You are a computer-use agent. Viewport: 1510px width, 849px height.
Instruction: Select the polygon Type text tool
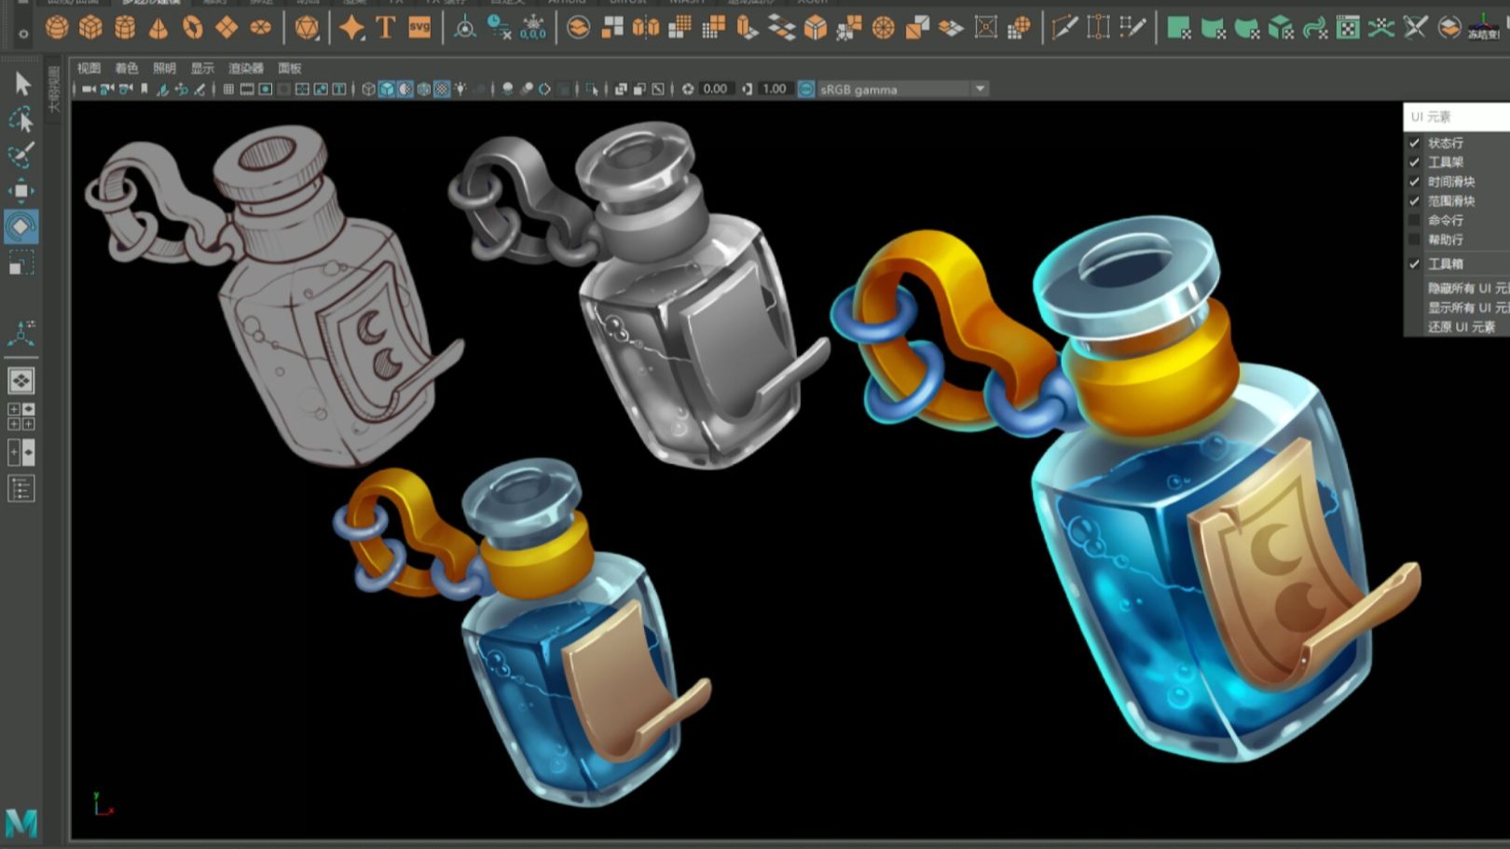385,28
